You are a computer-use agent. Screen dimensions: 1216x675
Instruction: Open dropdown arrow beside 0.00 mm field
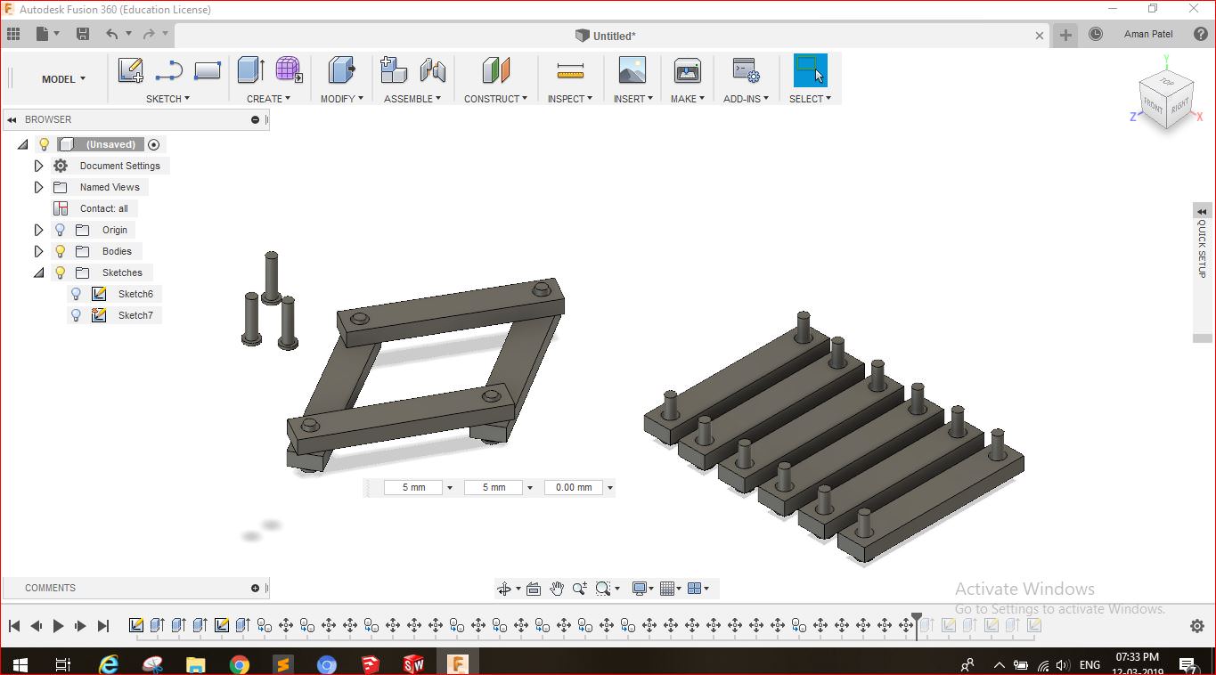pyautogui.click(x=610, y=487)
